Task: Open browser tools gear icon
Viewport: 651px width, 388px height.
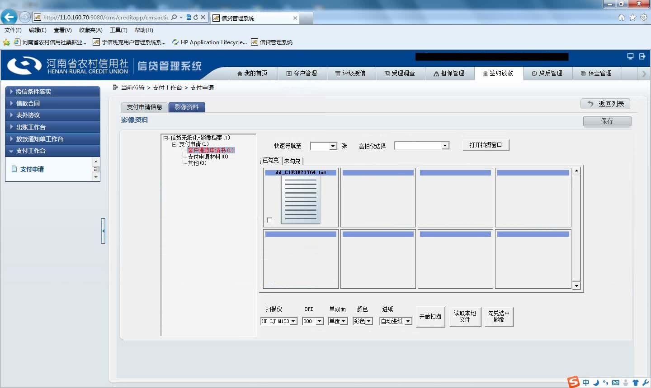Action: pos(643,18)
